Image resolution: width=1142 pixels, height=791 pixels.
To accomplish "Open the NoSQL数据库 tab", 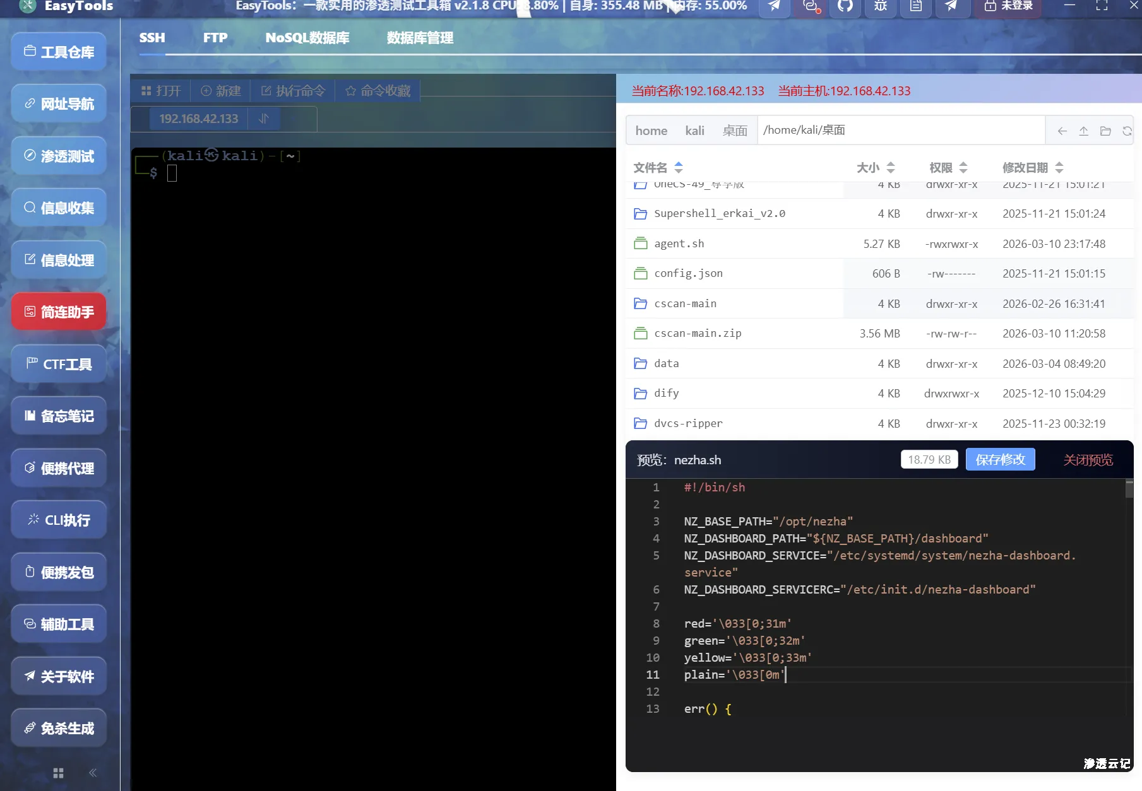I will (x=307, y=37).
